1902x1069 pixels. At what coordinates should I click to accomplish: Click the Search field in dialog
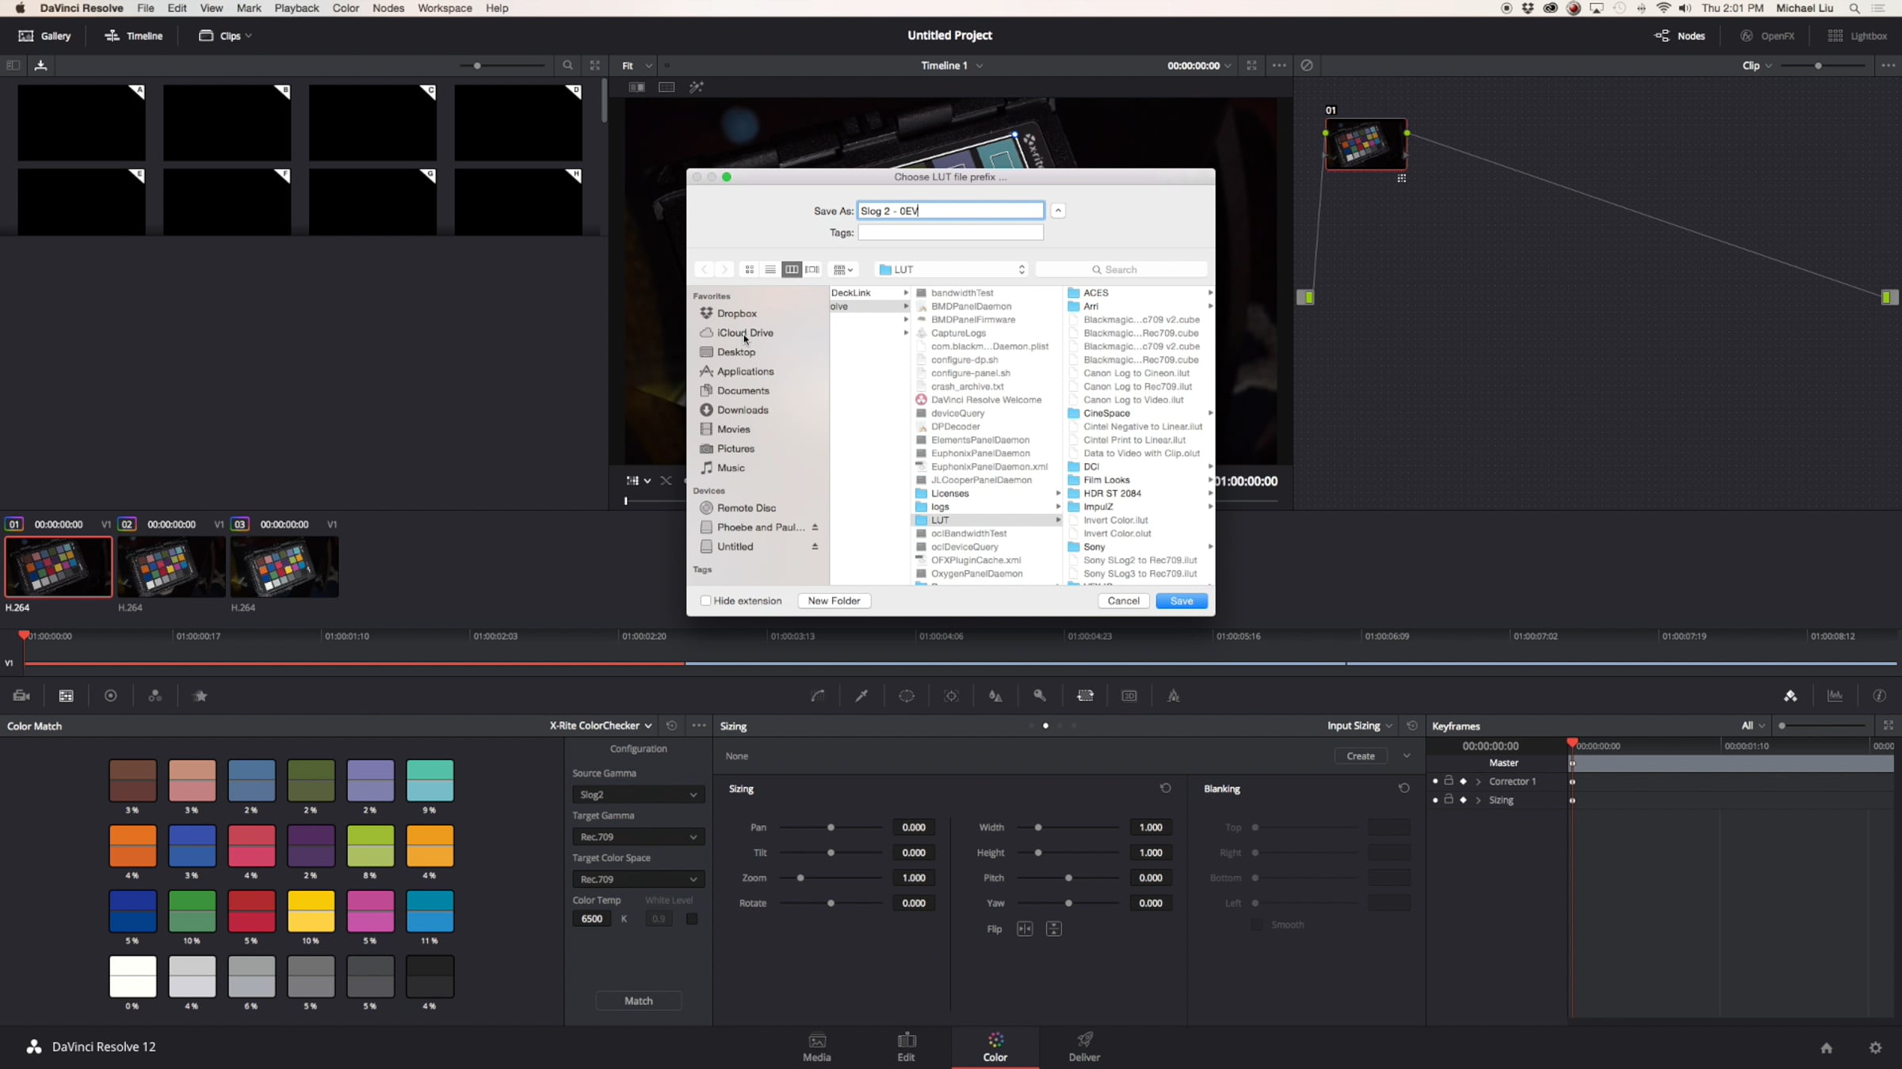[1121, 270]
